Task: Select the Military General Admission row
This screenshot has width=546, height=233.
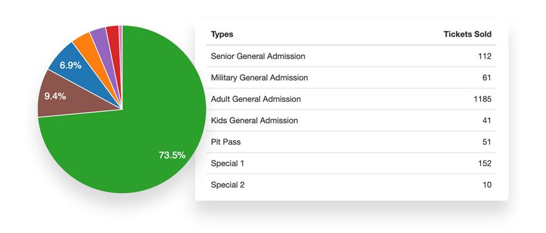Action: pyautogui.click(x=351, y=78)
